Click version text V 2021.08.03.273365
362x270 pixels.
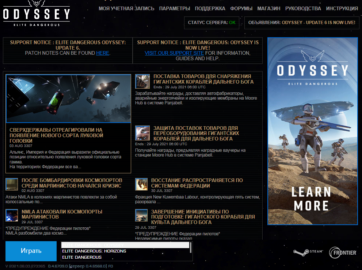pyautogui.click(x=26, y=266)
